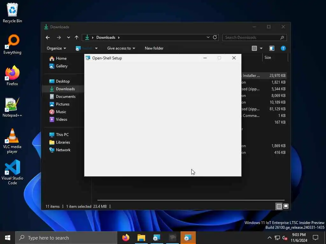Click the taskbar clock showing 9:03 PM
Image resolution: width=326 pixels, height=244 pixels.
pos(299,238)
